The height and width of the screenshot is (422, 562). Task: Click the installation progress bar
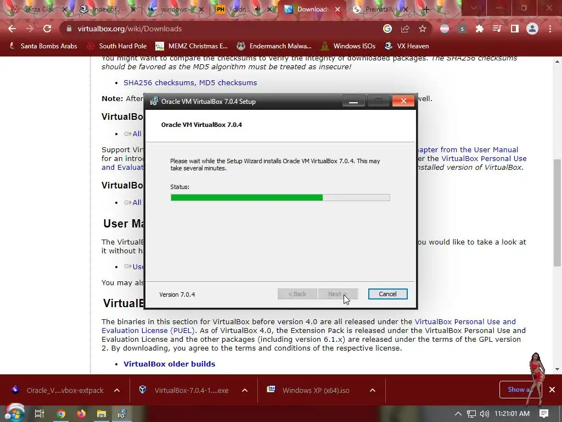280,197
